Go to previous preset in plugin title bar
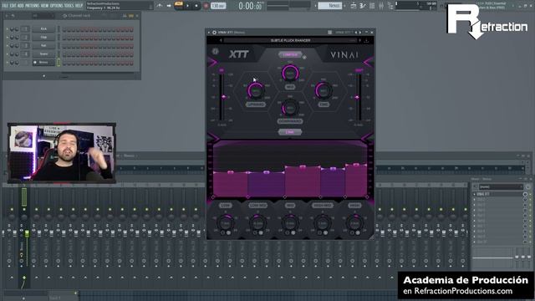The image size is (535, 301). click(356, 33)
